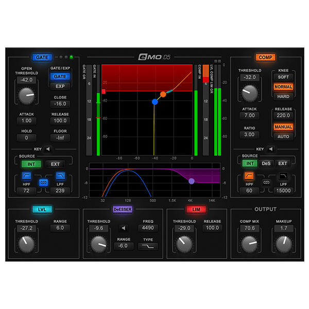Image resolution: width=309 pixels, height=309 pixels.
Task: Select AUTO release mode
Action: pos(283,136)
